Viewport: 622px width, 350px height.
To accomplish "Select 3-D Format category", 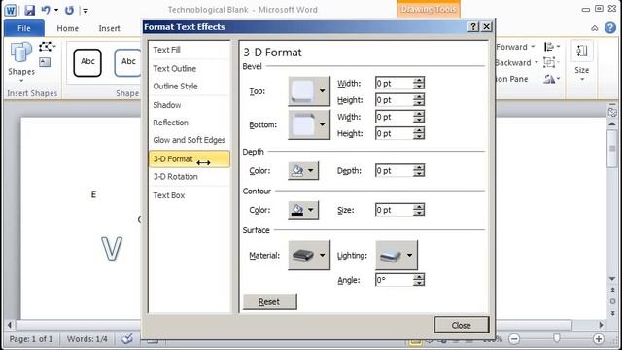I will coord(189,158).
